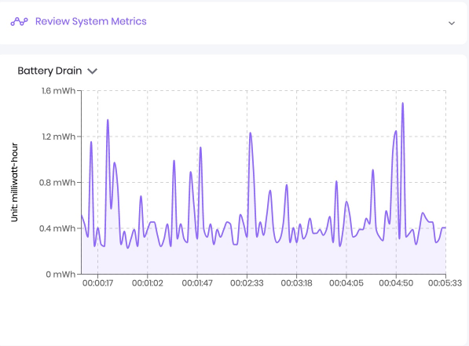Click the 00:01:02 time axis label
The width and height of the screenshot is (469, 346).
tap(148, 283)
